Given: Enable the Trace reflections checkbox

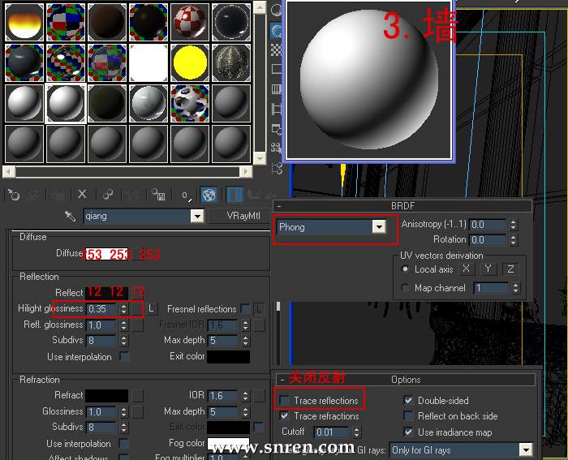Looking at the screenshot, I should 284,401.
